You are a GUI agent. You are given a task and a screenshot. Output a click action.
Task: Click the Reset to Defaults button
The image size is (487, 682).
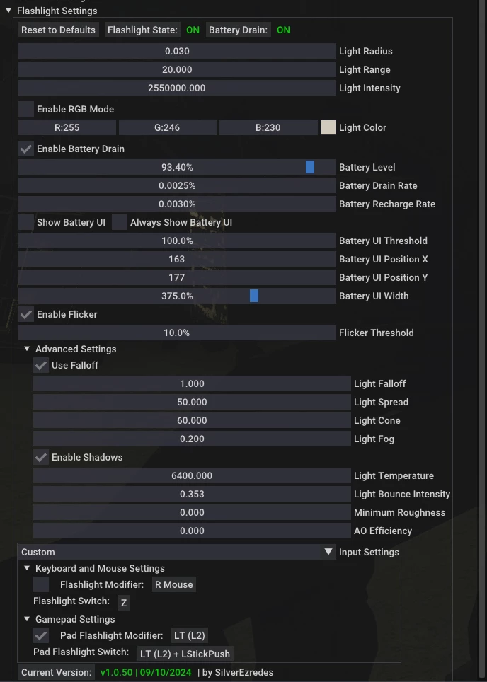tap(58, 30)
